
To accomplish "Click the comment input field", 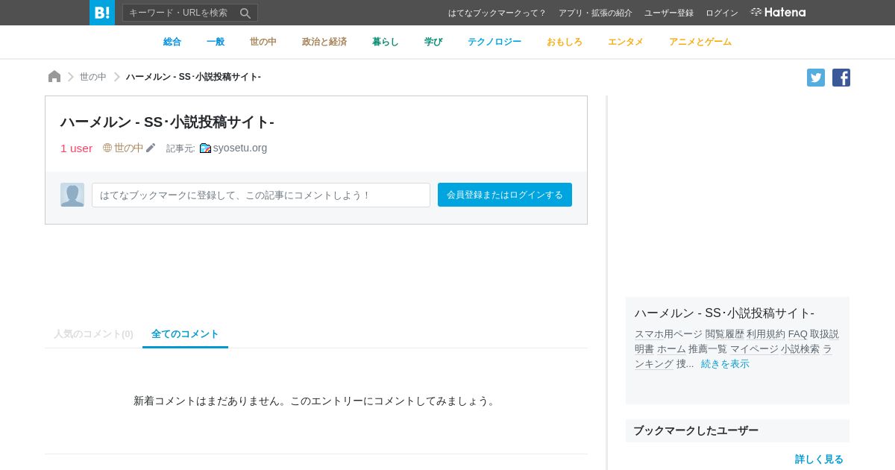I will coord(261,195).
